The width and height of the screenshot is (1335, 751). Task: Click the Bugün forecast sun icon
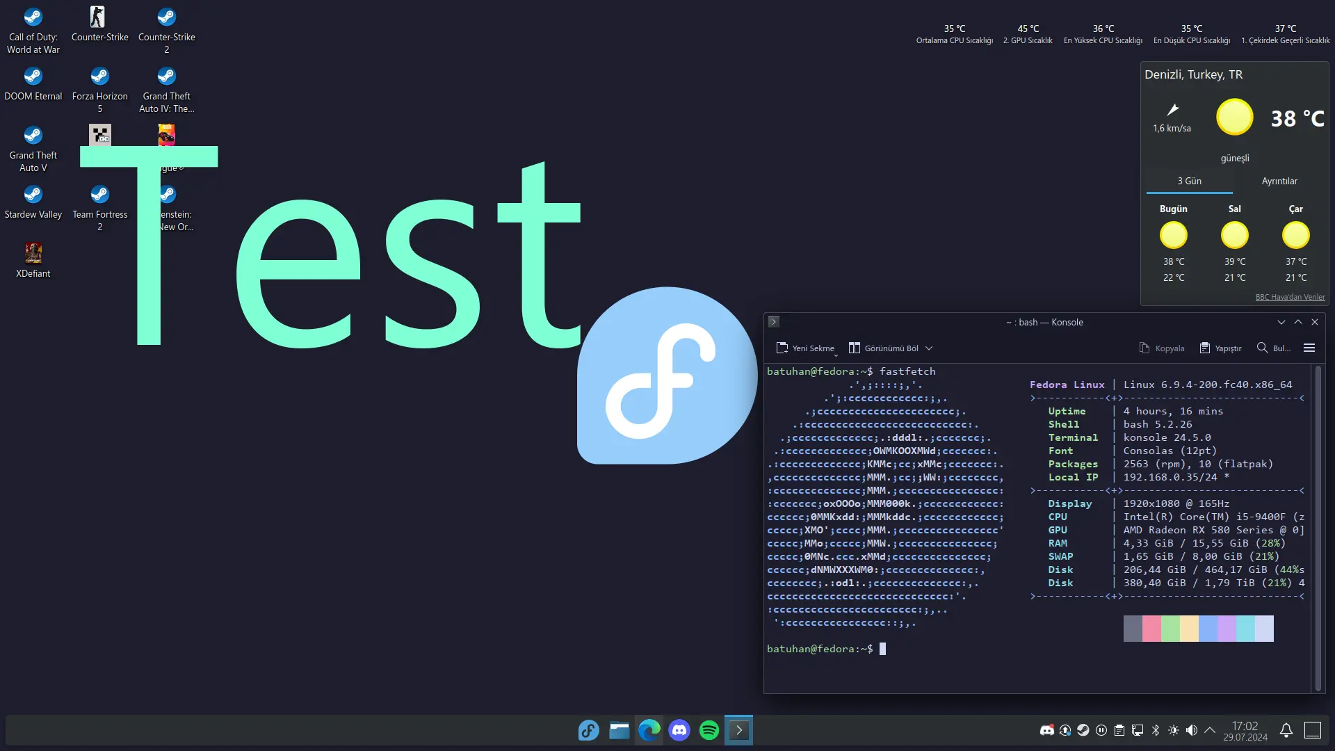tap(1173, 235)
